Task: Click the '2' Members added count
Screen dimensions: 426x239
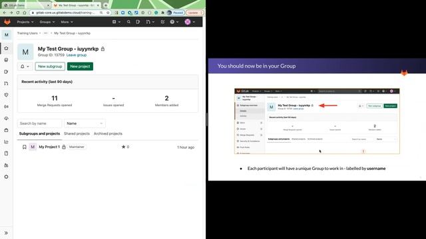Action: click(166, 98)
